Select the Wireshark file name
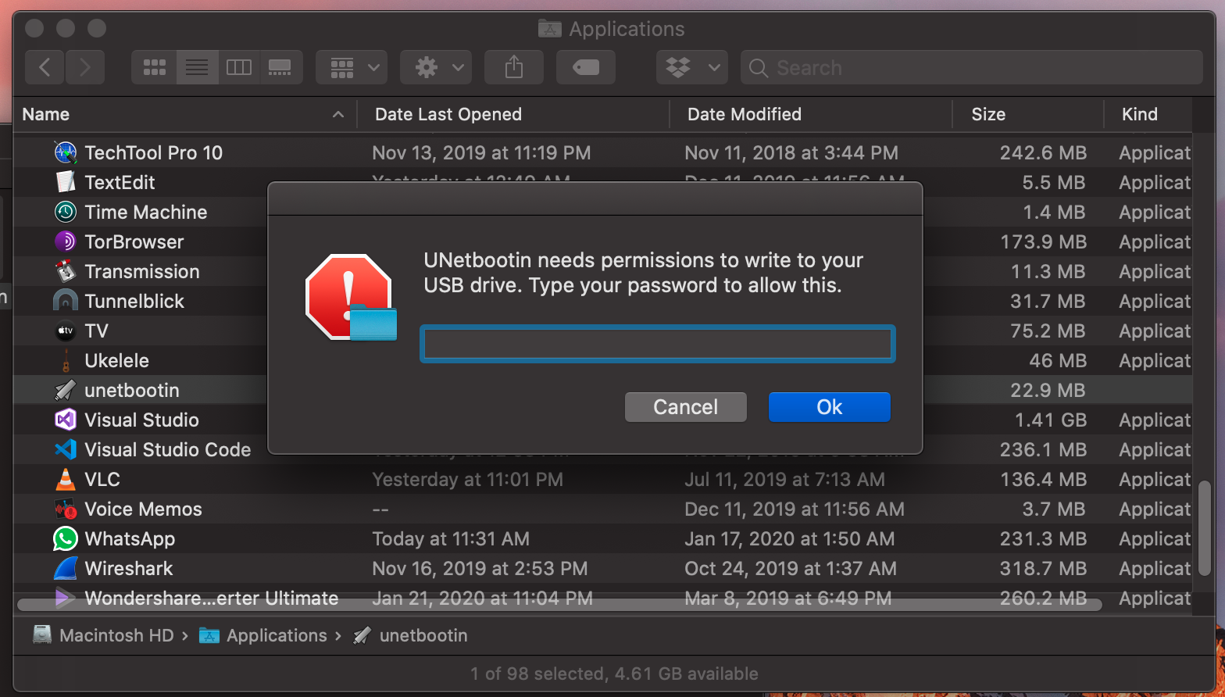 [129, 568]
